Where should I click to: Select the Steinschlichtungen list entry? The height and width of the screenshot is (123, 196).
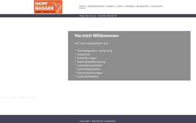(x=90, y=73)
